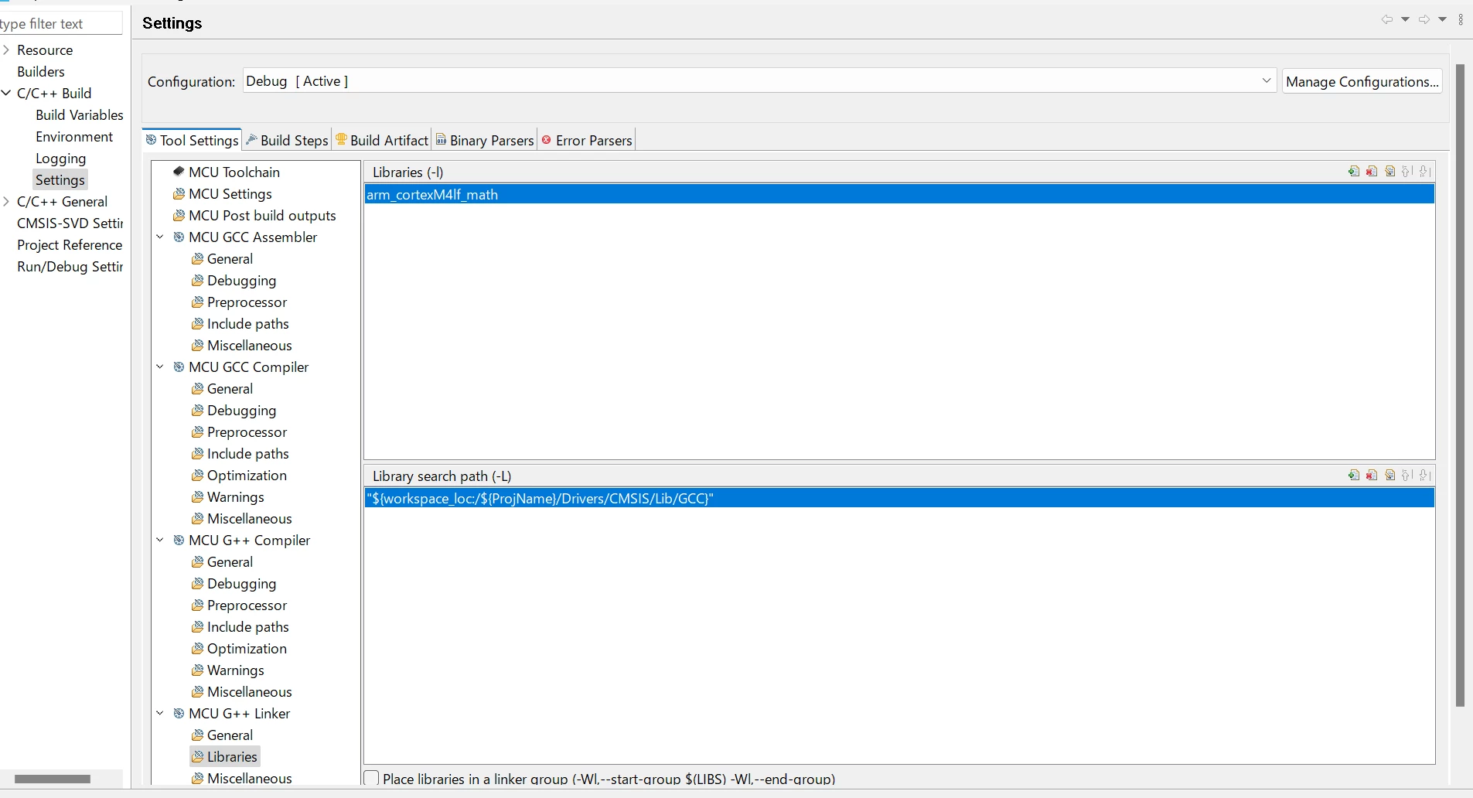Open Include paths under MCU GCC Assembler
Image resolution: width=1473 pixels, height=798 pixels.
click(247, 324)
